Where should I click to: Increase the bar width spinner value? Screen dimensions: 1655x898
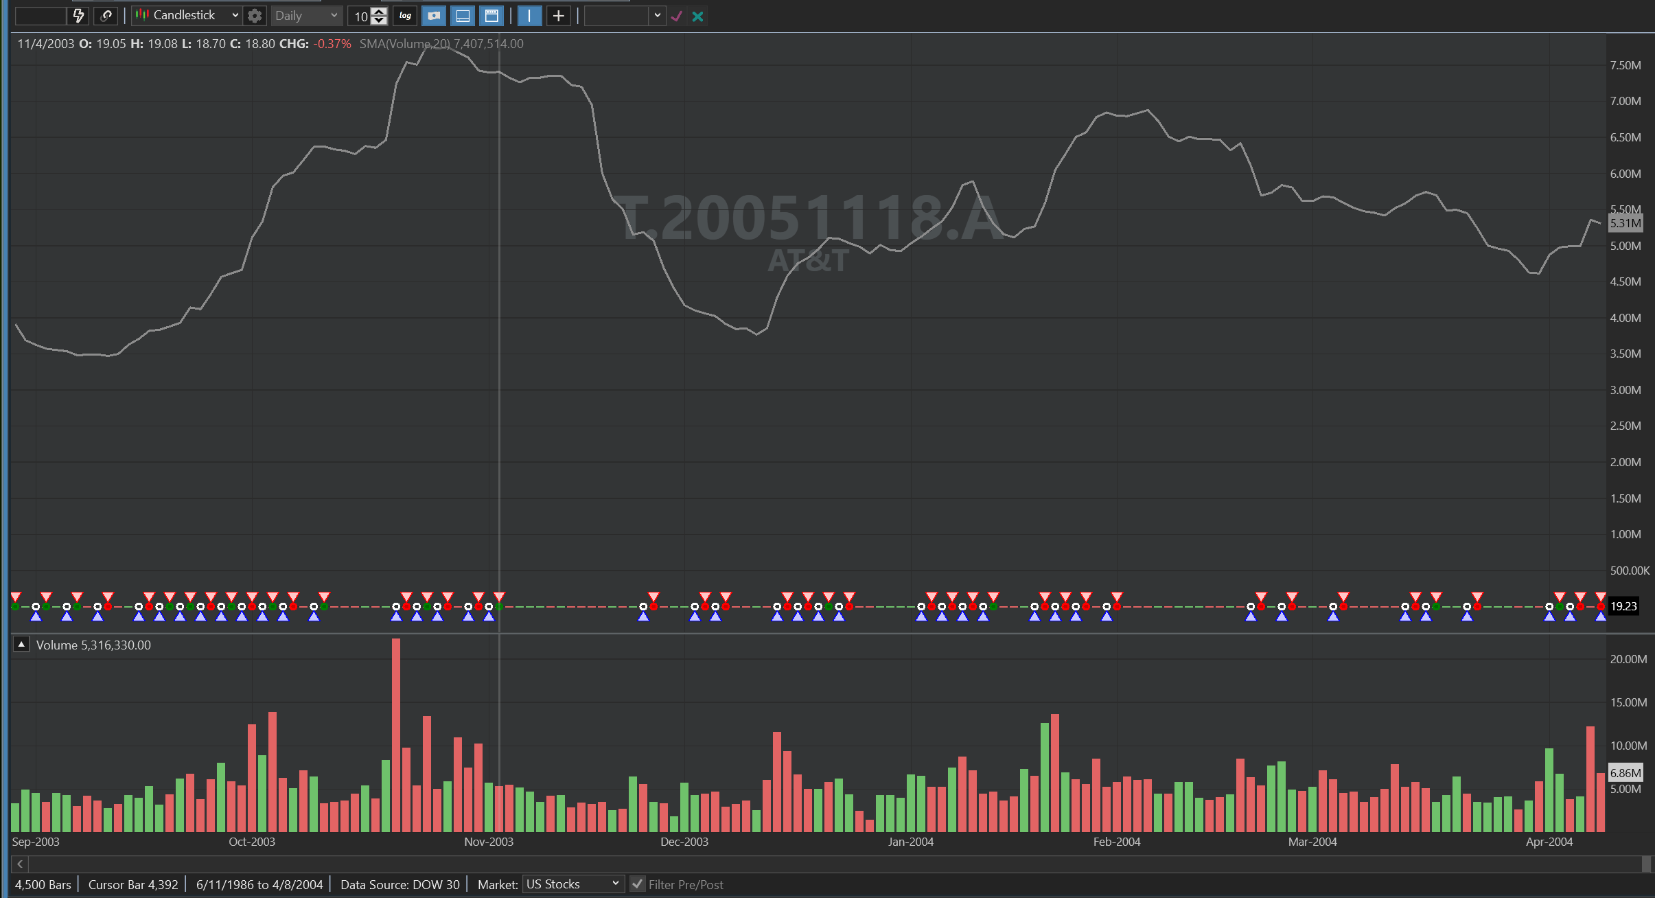point(379,12)
